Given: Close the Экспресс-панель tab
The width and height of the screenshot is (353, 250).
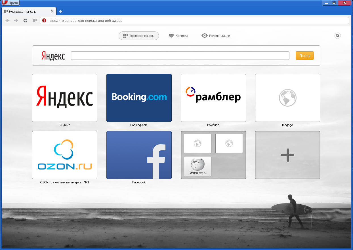Looking at the screenshot, I should (52, 12).
